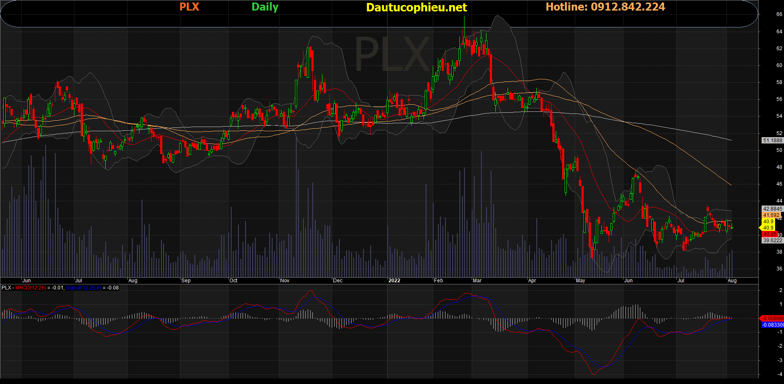Click the Feb marker on time axis
The image size is (784, 384).
(438, 281)
